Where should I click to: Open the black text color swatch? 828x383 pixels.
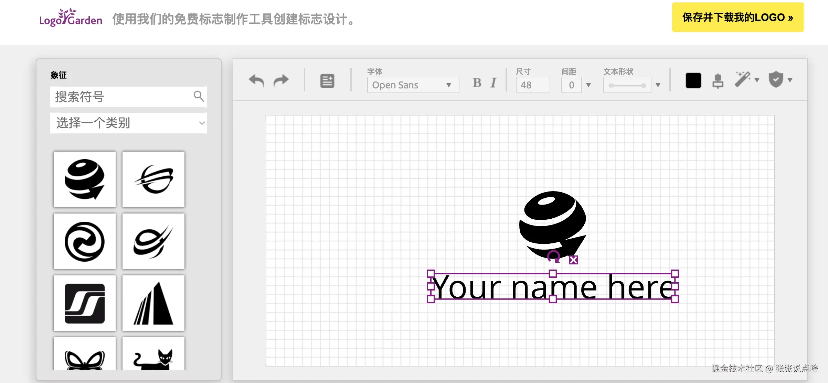point(693,81)
